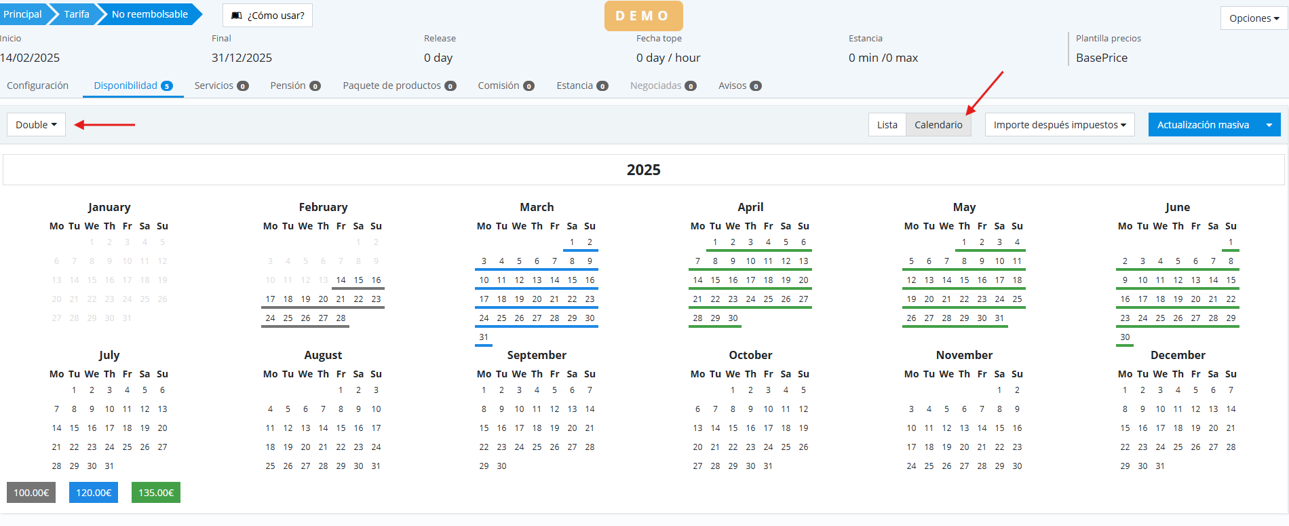Viewport: 1289px width, 526px height.
Task: Open the ¿Cómo usar? help guide
Action: point(267,16)
